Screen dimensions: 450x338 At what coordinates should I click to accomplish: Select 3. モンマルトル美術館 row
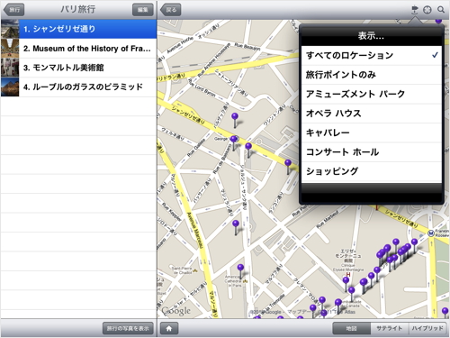(78, 68)
